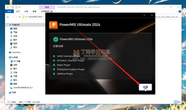
Task: Click NCSIMUL Interface Plugin green check
Action: pyautogui.click(x=54, y=60)
